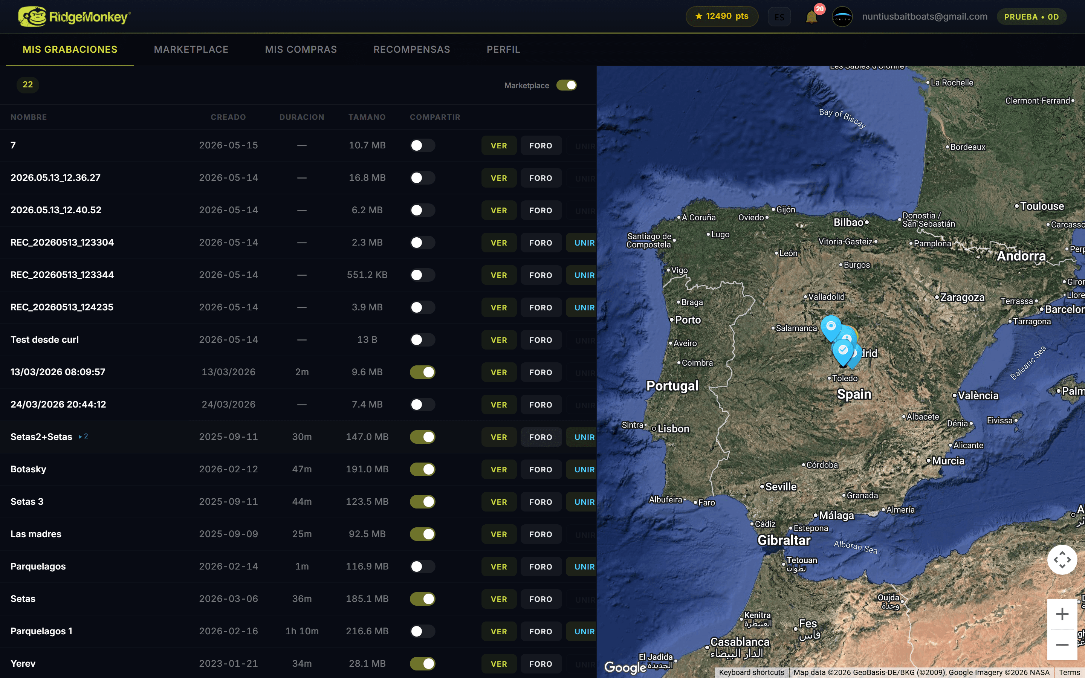The height and width of the screenshot is (678, 1085).
Task: Click the Google logo on the map
Action: [x=625, y=668]
